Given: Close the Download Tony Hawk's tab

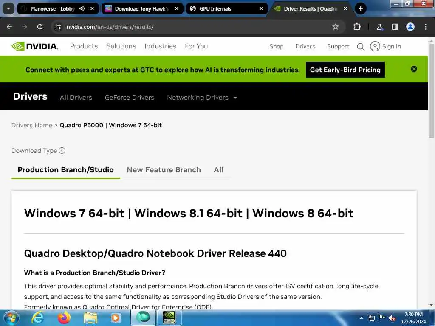Looking at the screenshot, I should pos(177,8).
